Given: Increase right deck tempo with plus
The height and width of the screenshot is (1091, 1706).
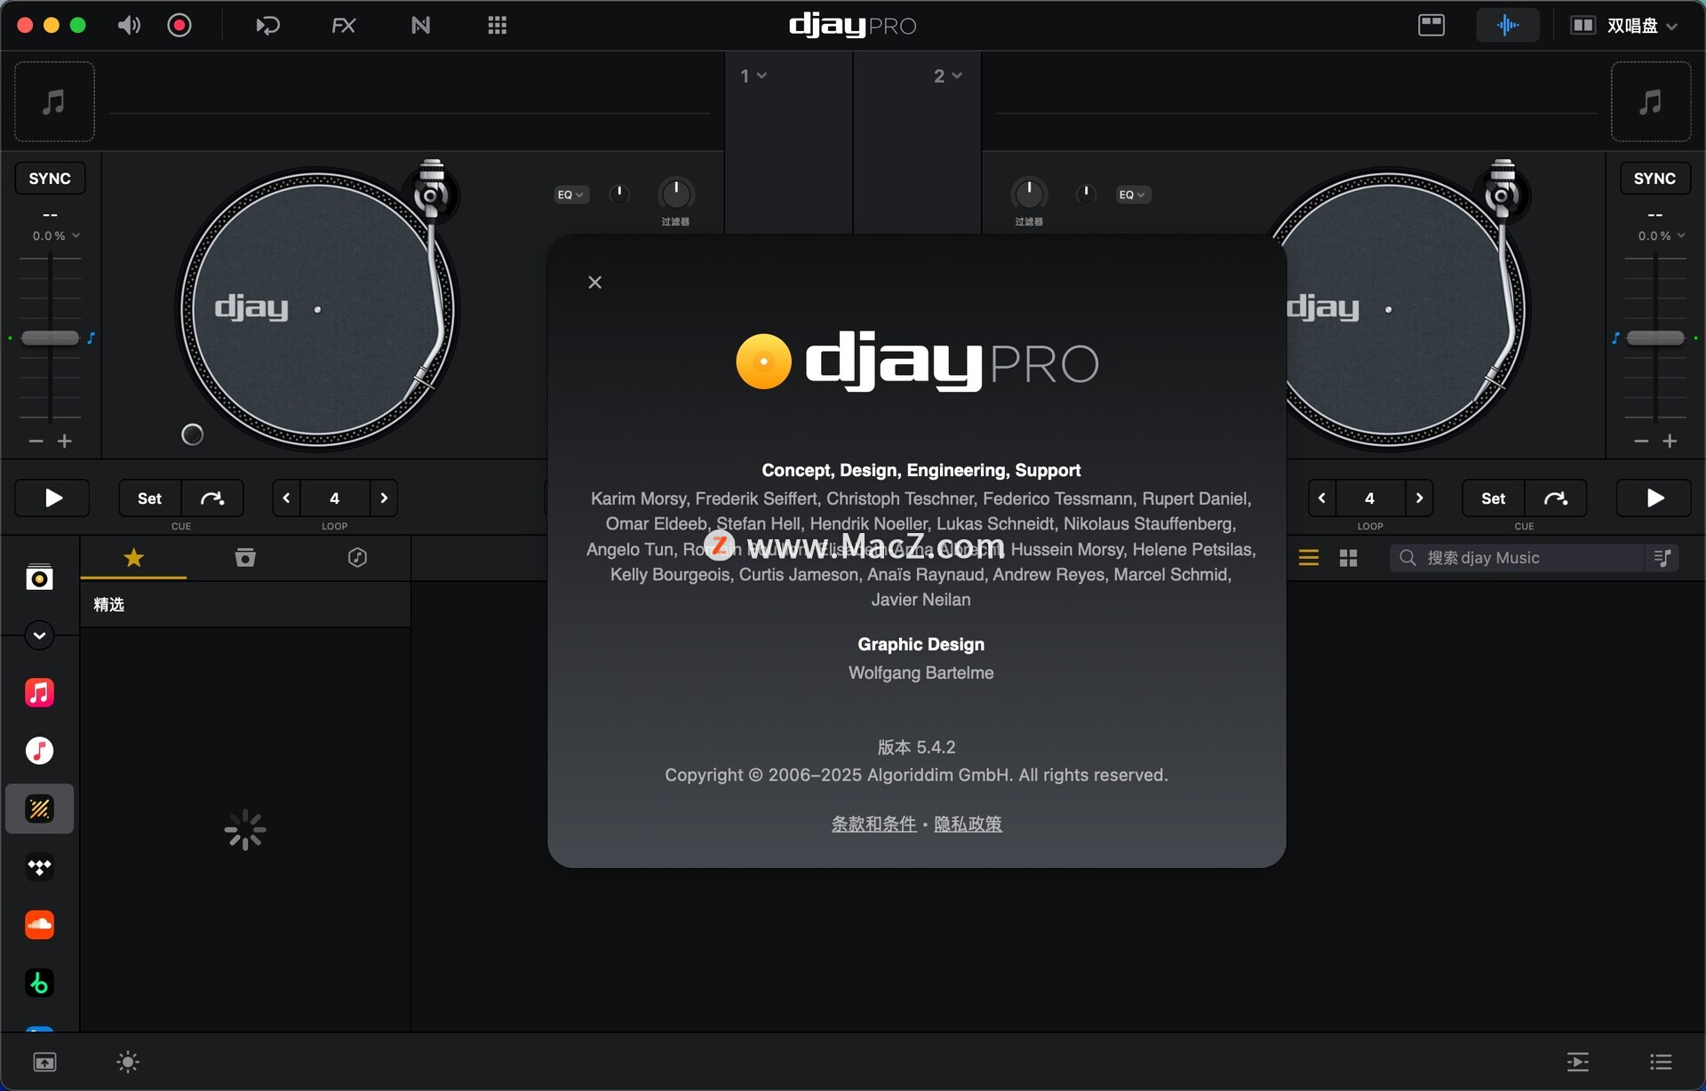Looking at the screenshot, I should [x=1670, y=441].
